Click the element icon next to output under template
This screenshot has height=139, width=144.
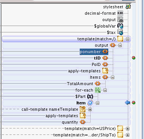pos(112,45)
